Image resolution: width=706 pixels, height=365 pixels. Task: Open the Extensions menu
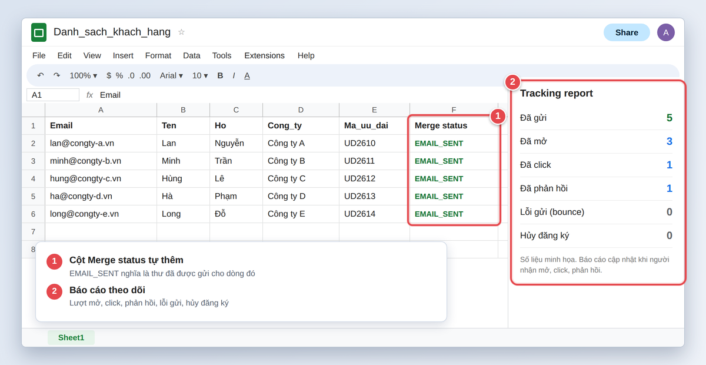point(264,55)
